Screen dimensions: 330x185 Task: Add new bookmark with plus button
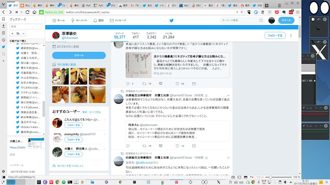(x=12, y=33)
